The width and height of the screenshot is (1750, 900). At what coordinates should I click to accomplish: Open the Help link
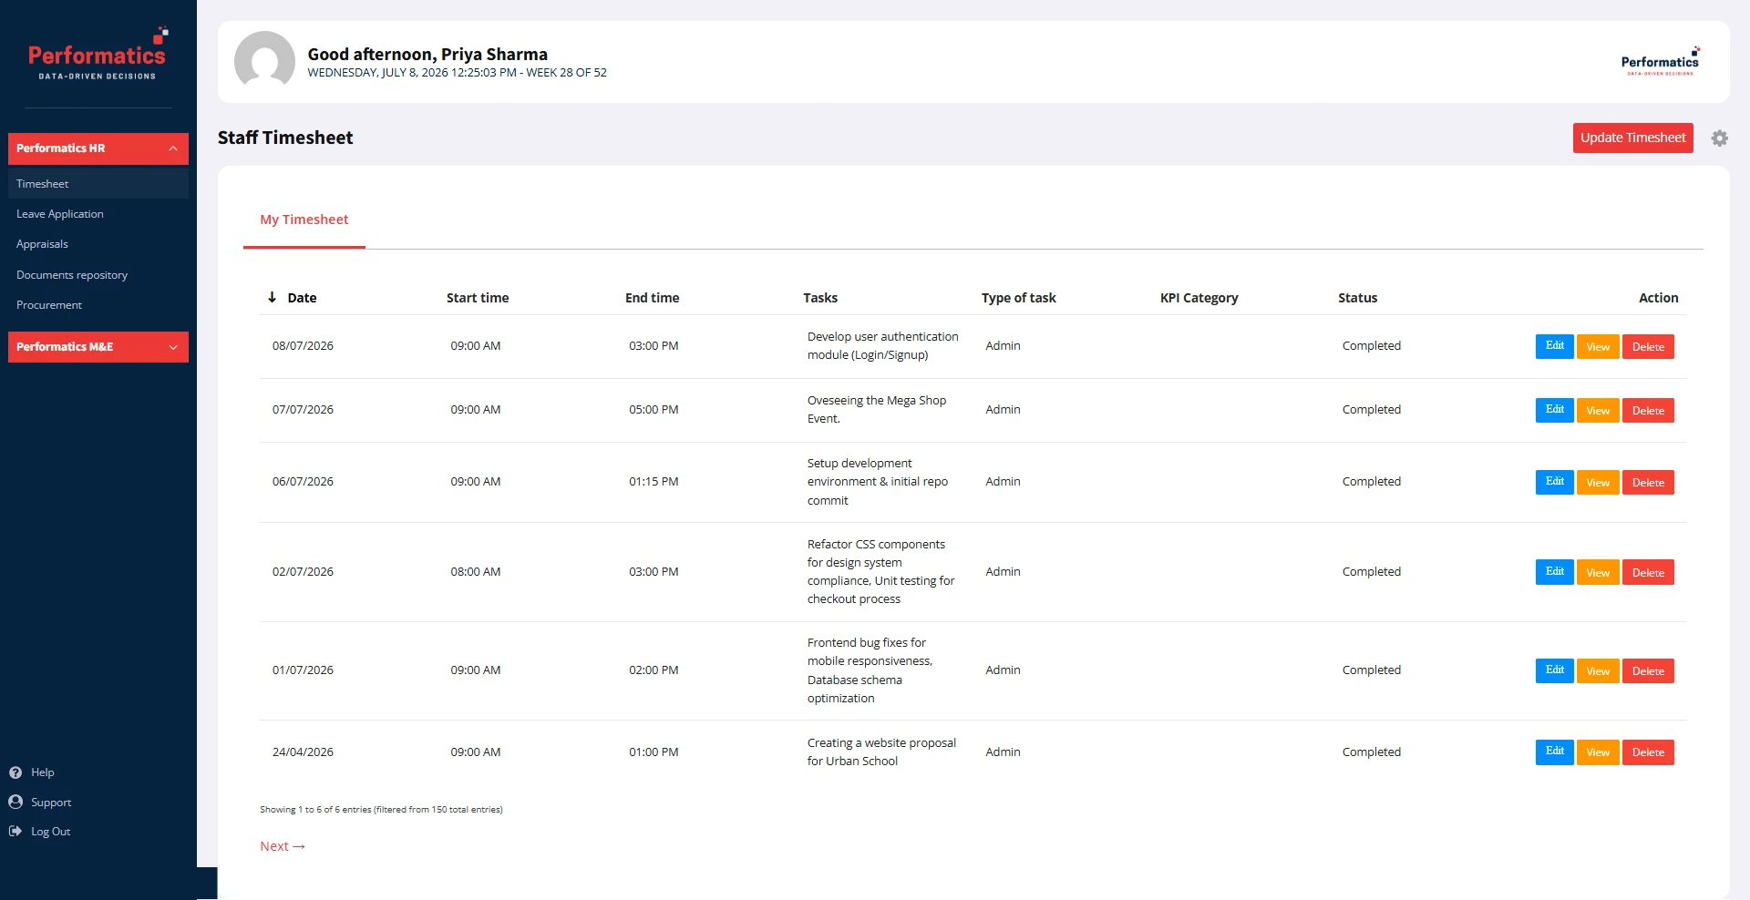43,772
